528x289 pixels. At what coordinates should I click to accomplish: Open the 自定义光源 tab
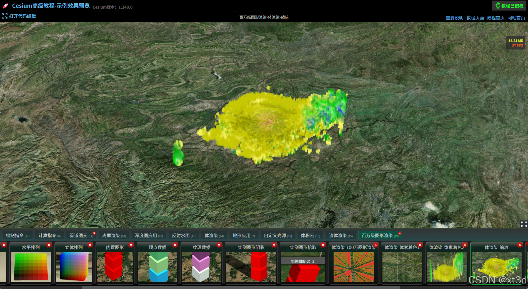pyautogui.click(x=278, y=235)
